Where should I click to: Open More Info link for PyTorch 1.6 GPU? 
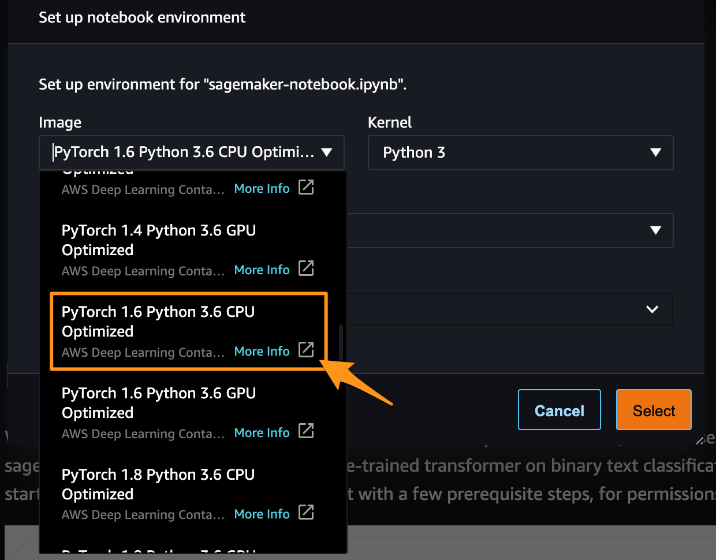(x=262, y=432)
